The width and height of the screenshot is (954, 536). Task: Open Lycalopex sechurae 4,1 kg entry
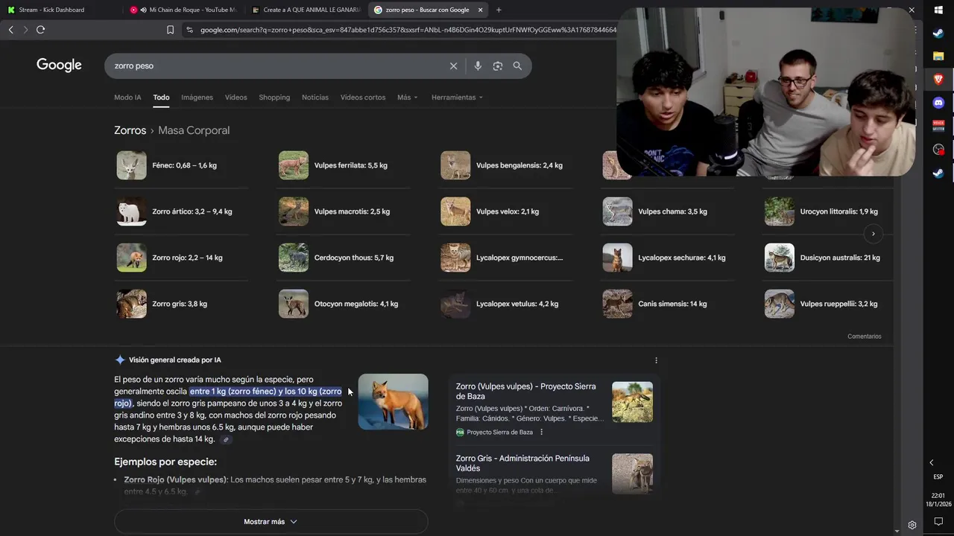click(669, 258)
